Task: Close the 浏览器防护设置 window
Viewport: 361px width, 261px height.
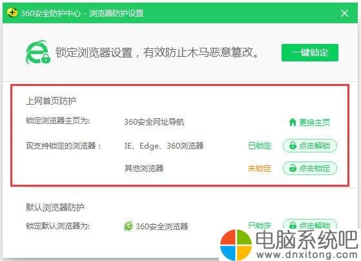Action: tap(344, 13)
